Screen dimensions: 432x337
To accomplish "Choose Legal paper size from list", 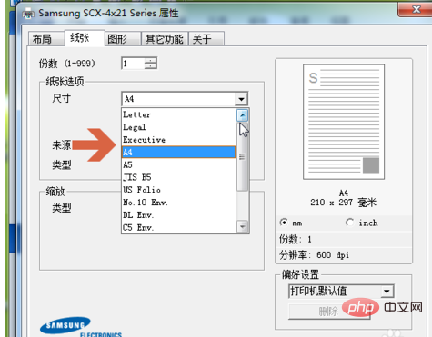I will point(179,127).
